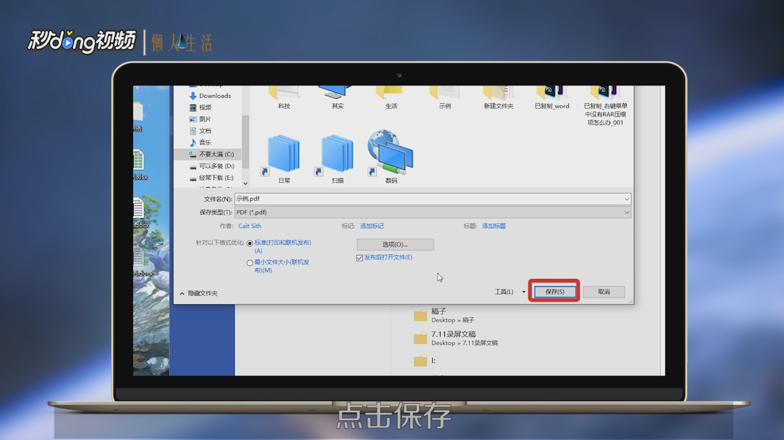
Task: Select drive 经常下载 (E:)
Action: [211, 178]
